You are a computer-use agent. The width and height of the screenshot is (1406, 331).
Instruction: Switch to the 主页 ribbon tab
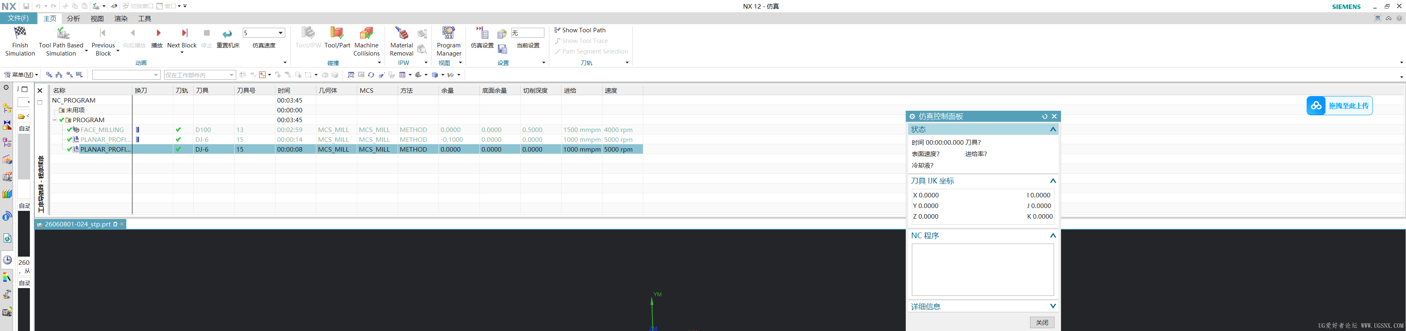(50, 18)
